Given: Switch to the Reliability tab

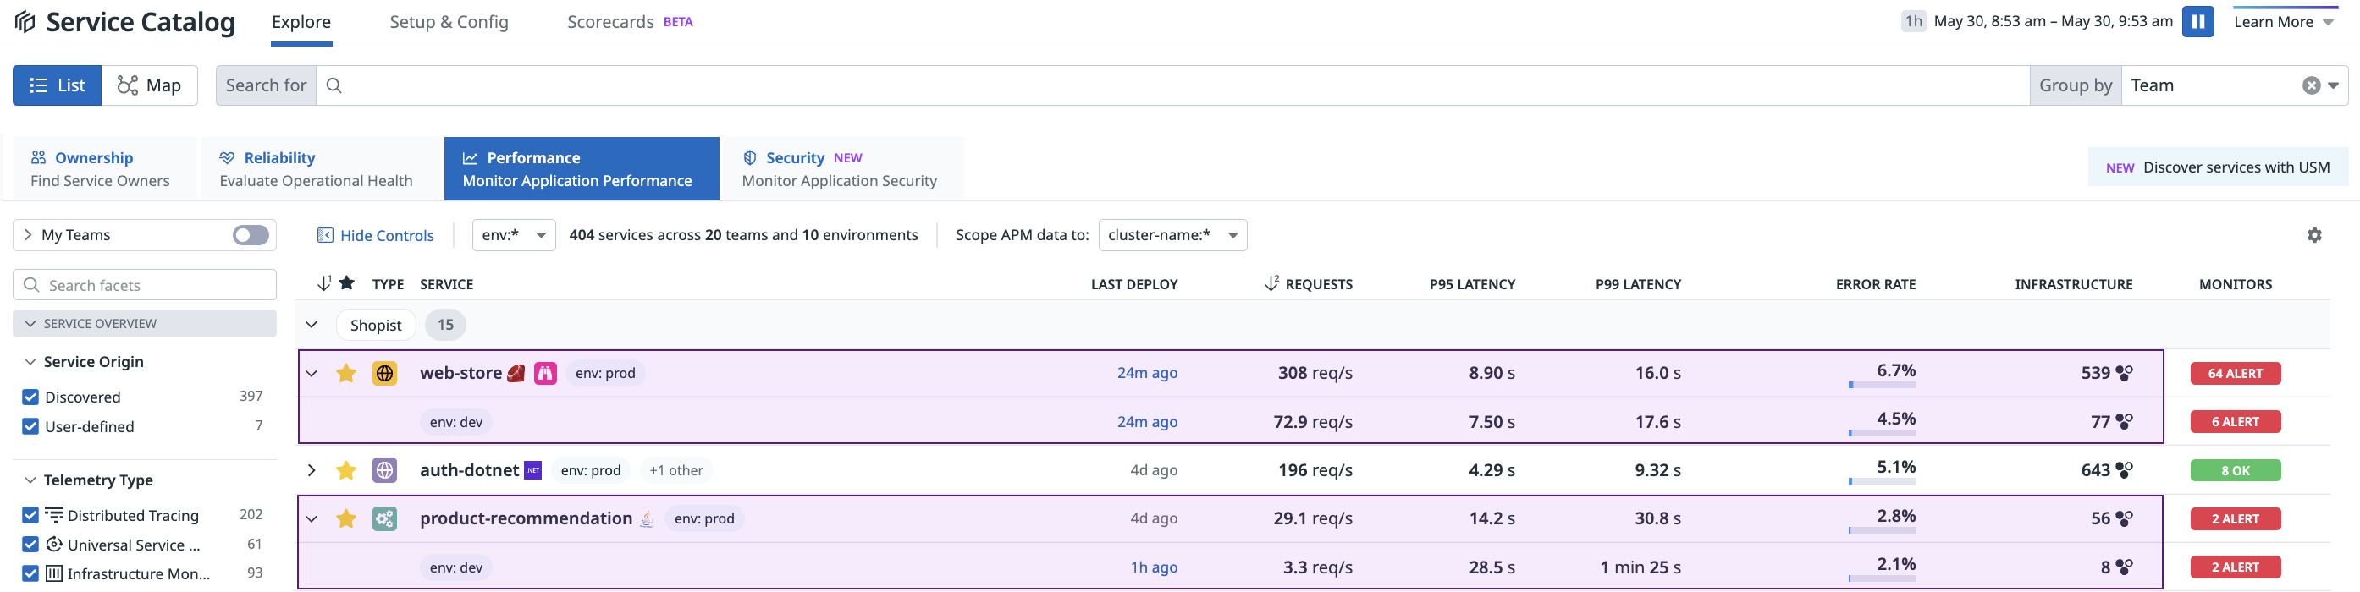Looking at the screenshot, I should [316, 169].
